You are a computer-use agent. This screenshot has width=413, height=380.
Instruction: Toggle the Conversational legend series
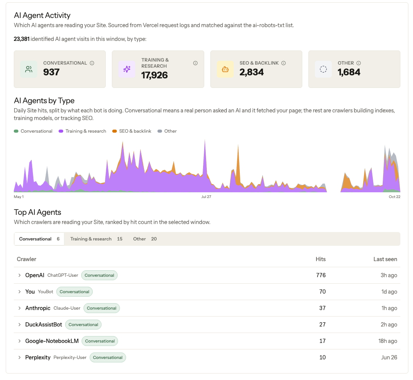pyautogui.click(x=33, y=131)
